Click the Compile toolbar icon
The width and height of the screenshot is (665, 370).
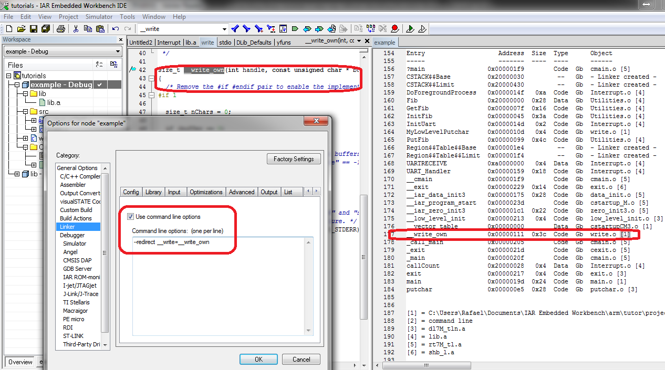click(x=359, y=29)
